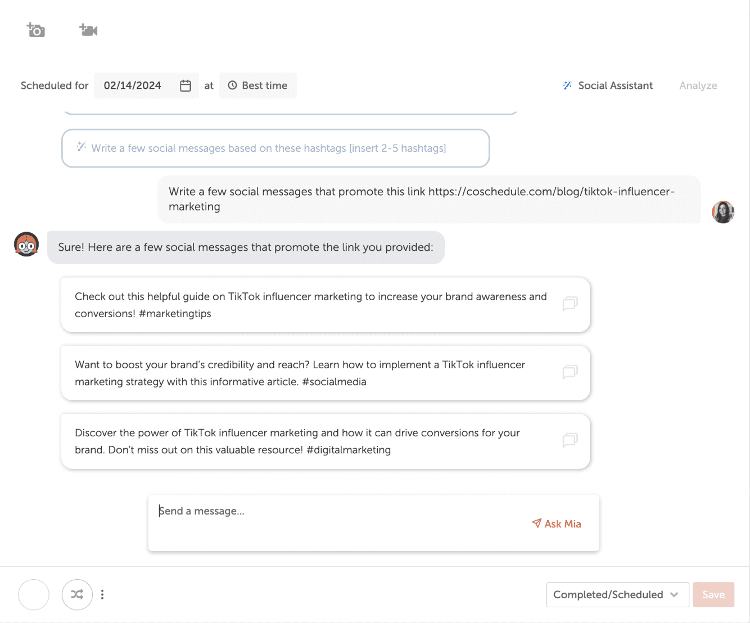Insert the #marketingtips message into the post

pyautogui.click(x=570, y=304)
